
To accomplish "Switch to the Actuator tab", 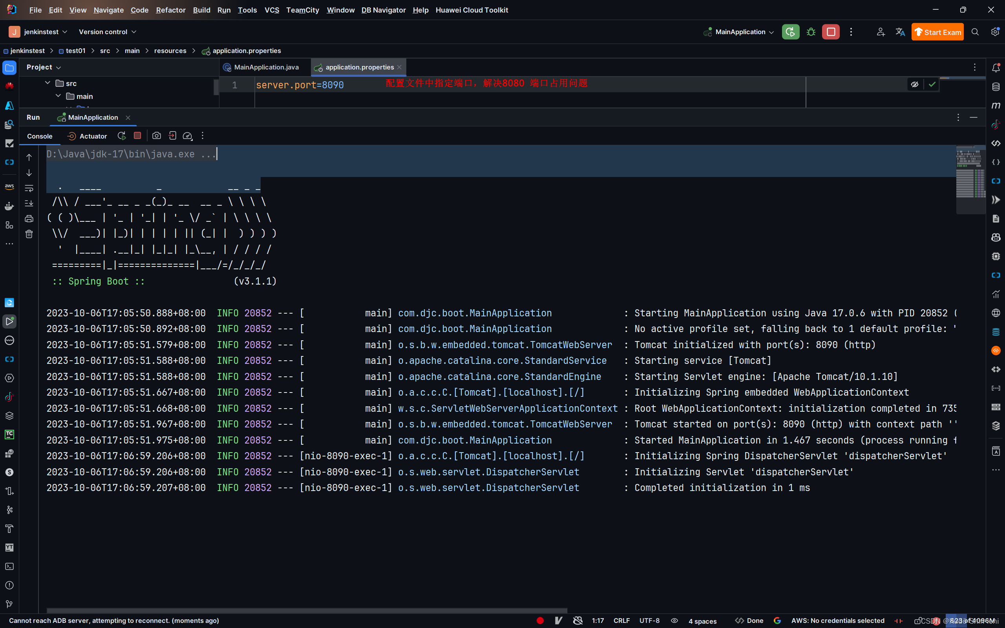I will click(x=87, y=136).
